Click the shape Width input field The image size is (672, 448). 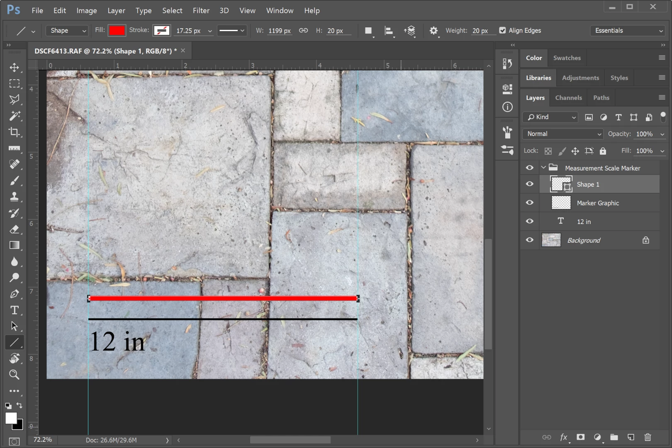(x=279, y=31)
